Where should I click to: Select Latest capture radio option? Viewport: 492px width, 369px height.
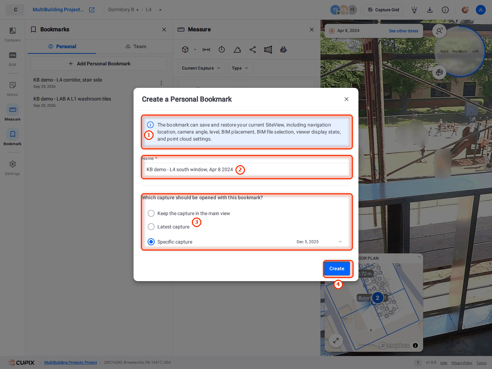(x=151, y=227)
